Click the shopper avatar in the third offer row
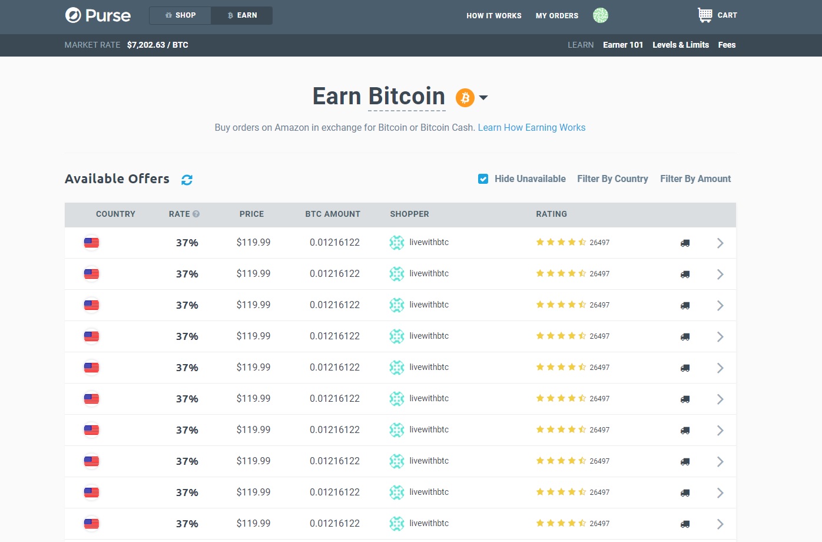 pos(397,305)
